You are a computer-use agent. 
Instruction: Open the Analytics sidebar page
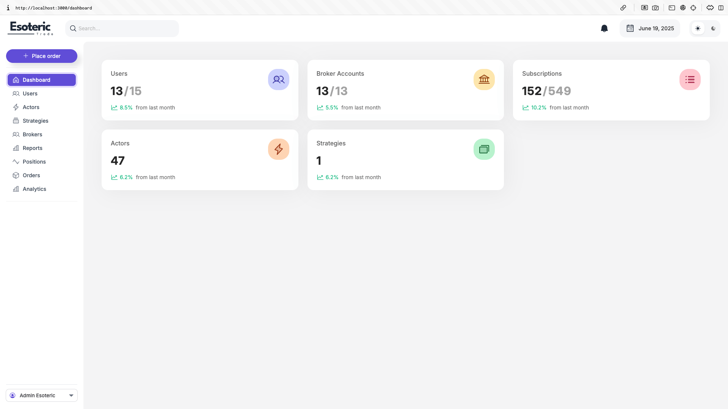(34, 189)
